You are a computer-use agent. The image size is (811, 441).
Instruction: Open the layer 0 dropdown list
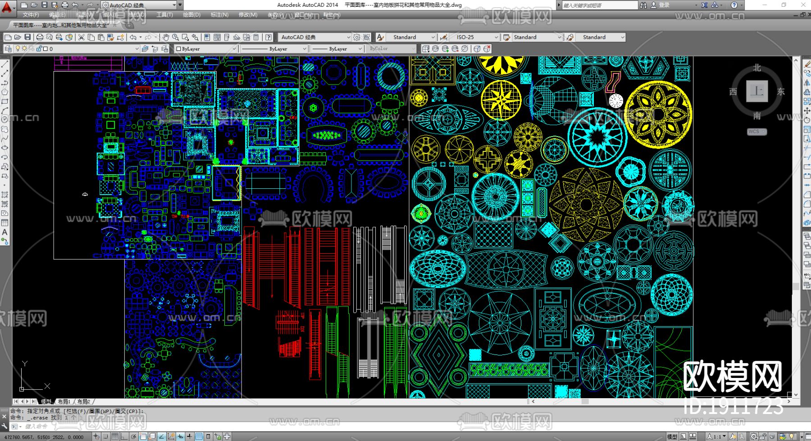137,49
